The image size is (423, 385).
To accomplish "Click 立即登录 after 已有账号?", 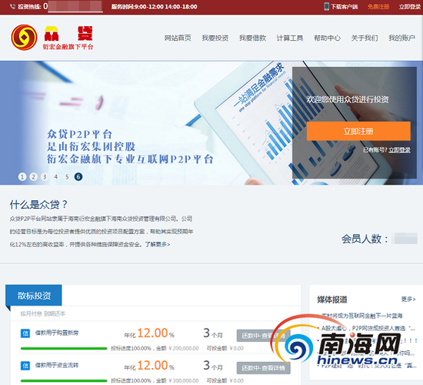I will point(399,149).
